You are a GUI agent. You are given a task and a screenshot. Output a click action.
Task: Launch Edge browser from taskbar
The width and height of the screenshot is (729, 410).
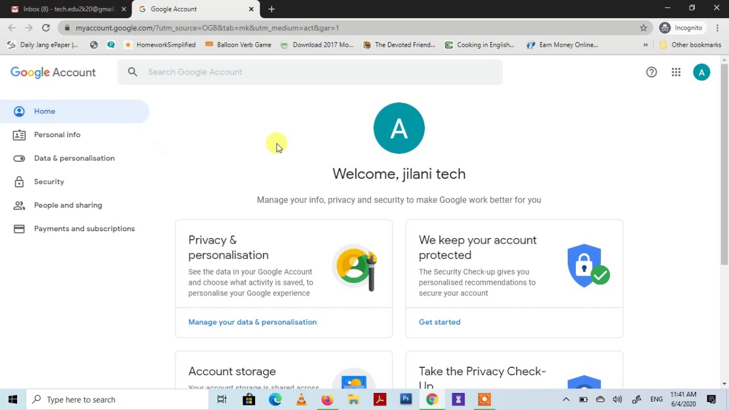[275, 400]
